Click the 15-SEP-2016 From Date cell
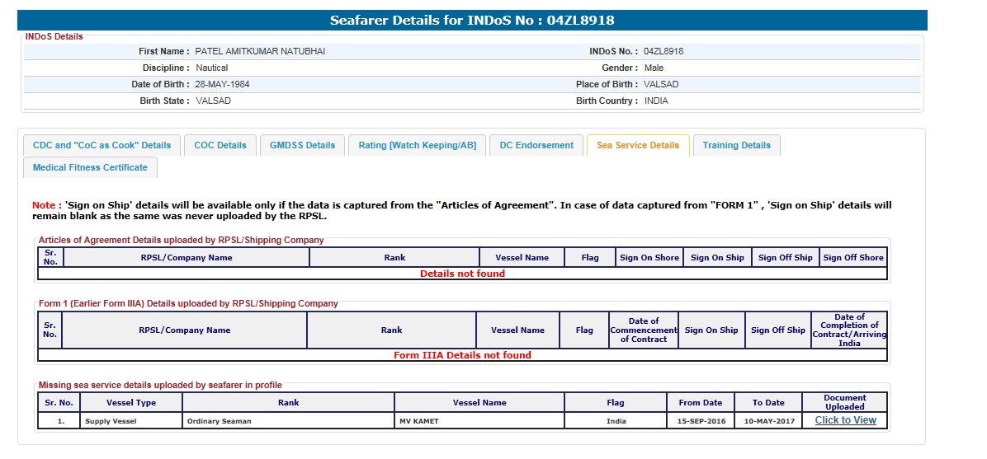Image resolution: width=987 pixels, height=459 pixels. coord(700,421)
